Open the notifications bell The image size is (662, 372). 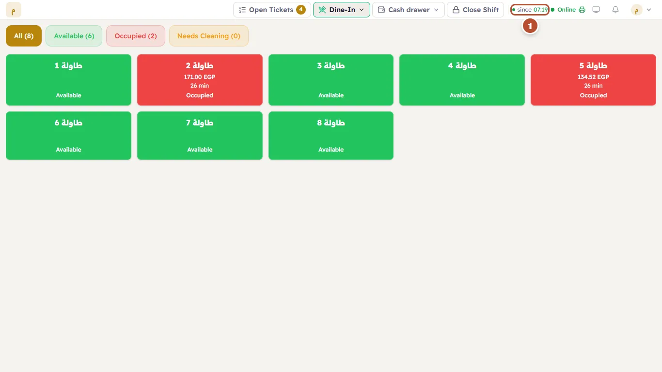(x=615, y=10)
